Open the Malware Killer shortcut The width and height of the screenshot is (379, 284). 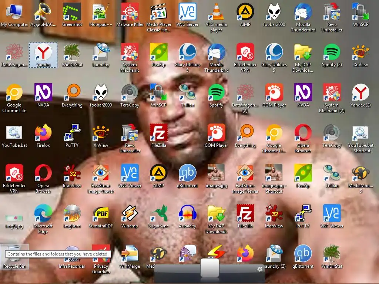[130, 15]
